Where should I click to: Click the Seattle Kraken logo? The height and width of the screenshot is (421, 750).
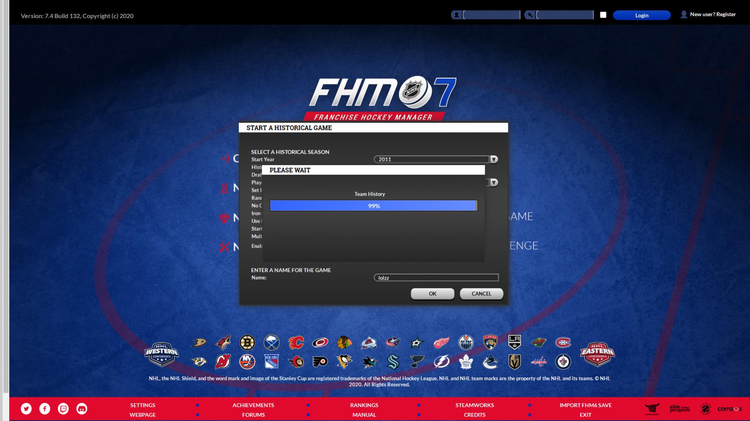393,362
